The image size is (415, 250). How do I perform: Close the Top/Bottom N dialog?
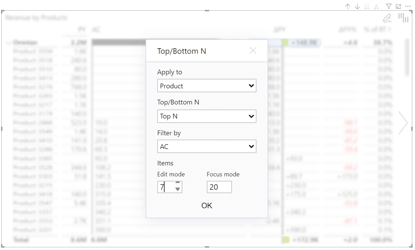point(253,50)
